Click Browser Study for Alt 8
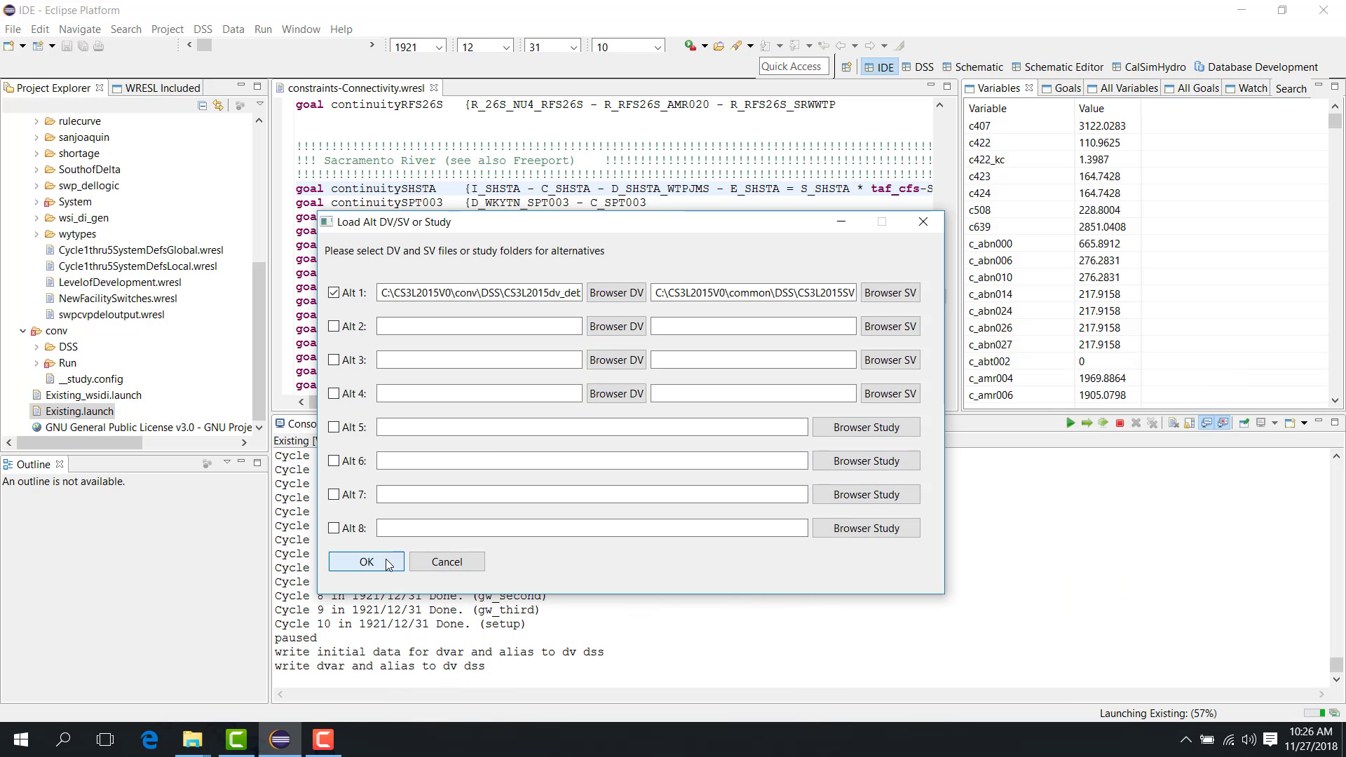 (x=866, y=528)
